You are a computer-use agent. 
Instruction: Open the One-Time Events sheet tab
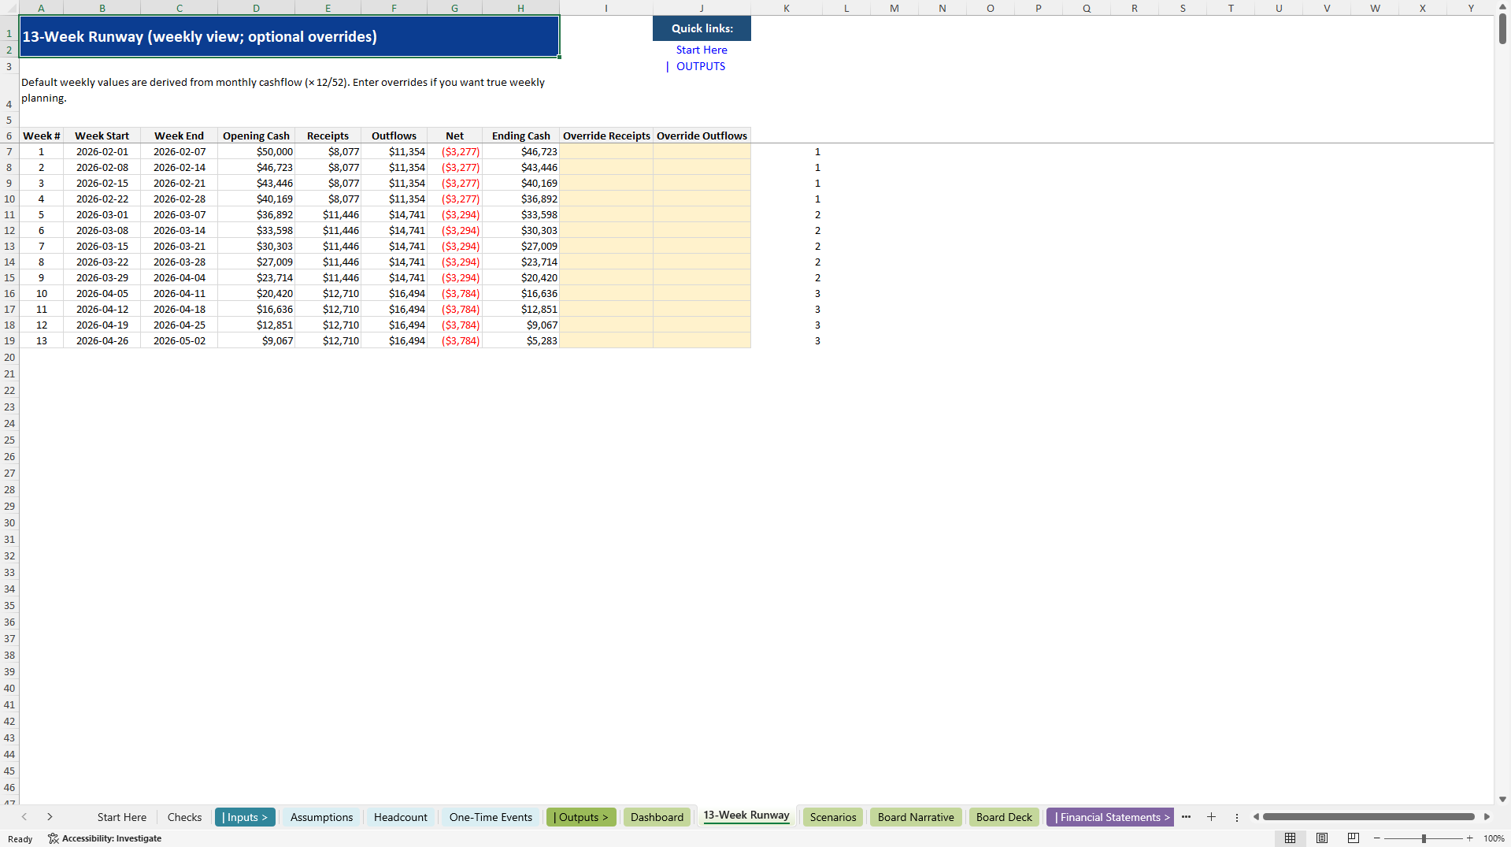491,817
